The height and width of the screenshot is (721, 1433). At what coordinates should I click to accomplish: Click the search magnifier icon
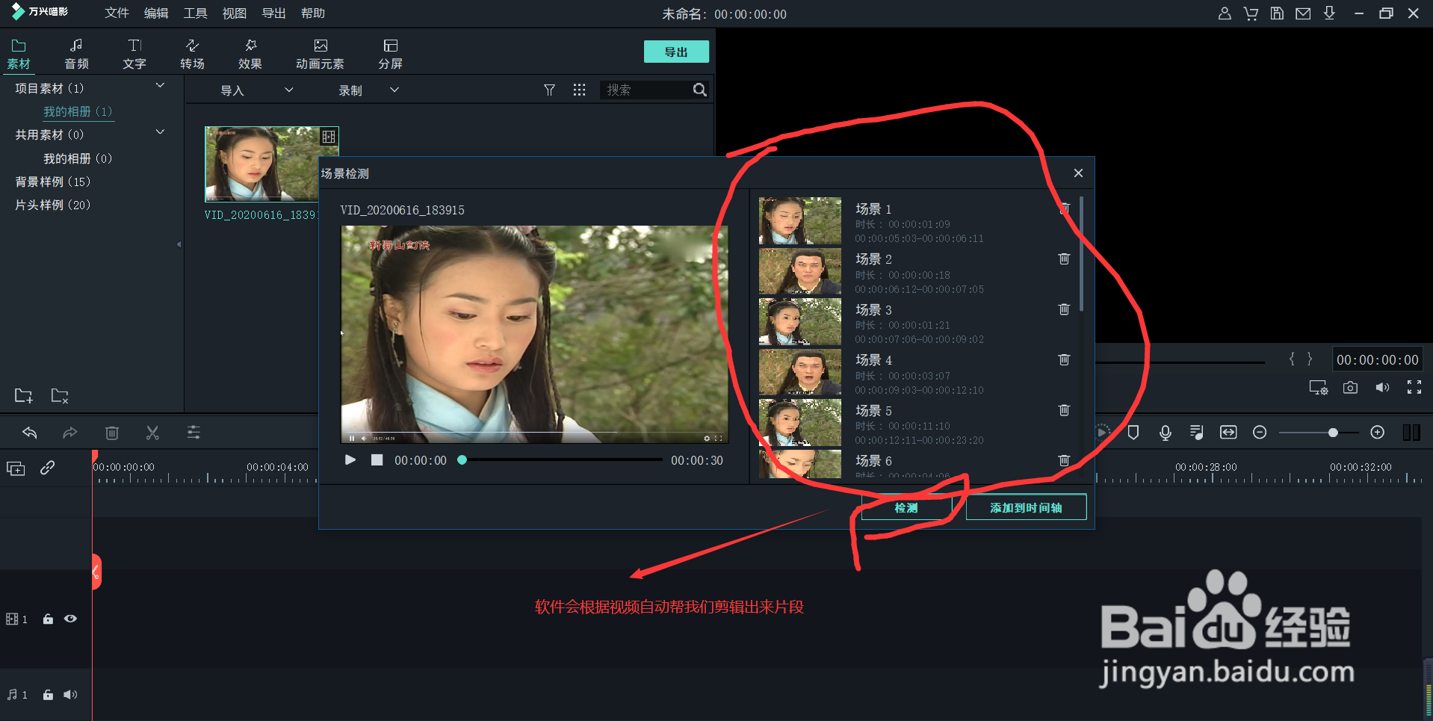click(700, 90)
